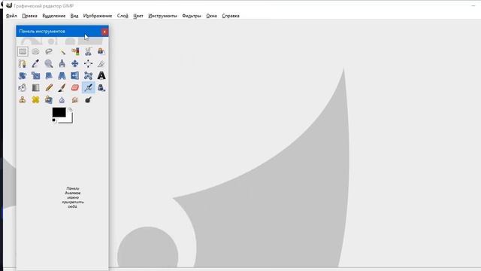This screenshot has height=271, width=481.
Task: Select the Paths tool
Action: (23, 63)
